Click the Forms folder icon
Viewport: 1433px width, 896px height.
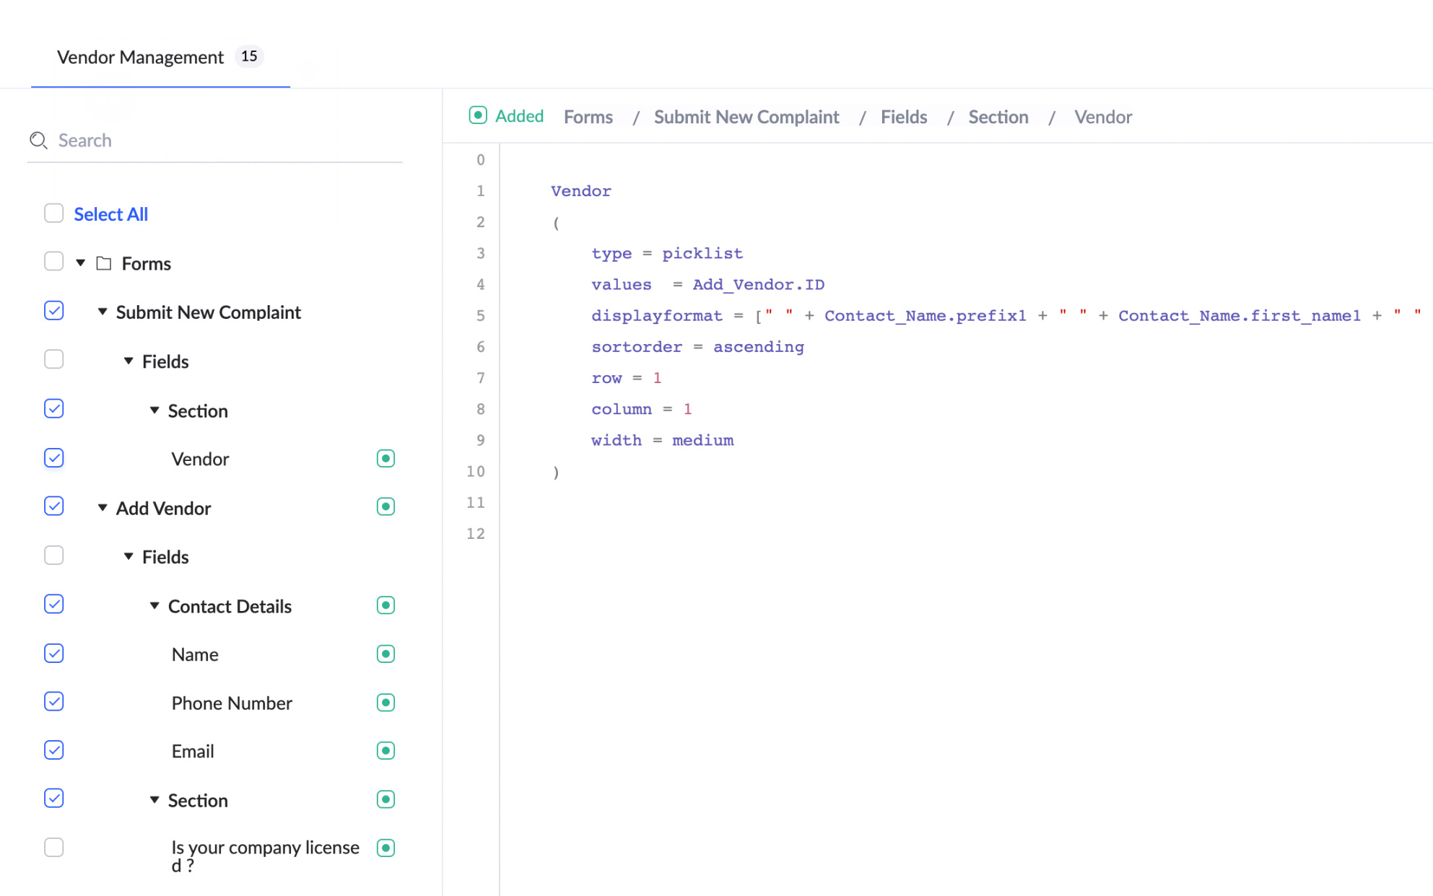[104, 263]
